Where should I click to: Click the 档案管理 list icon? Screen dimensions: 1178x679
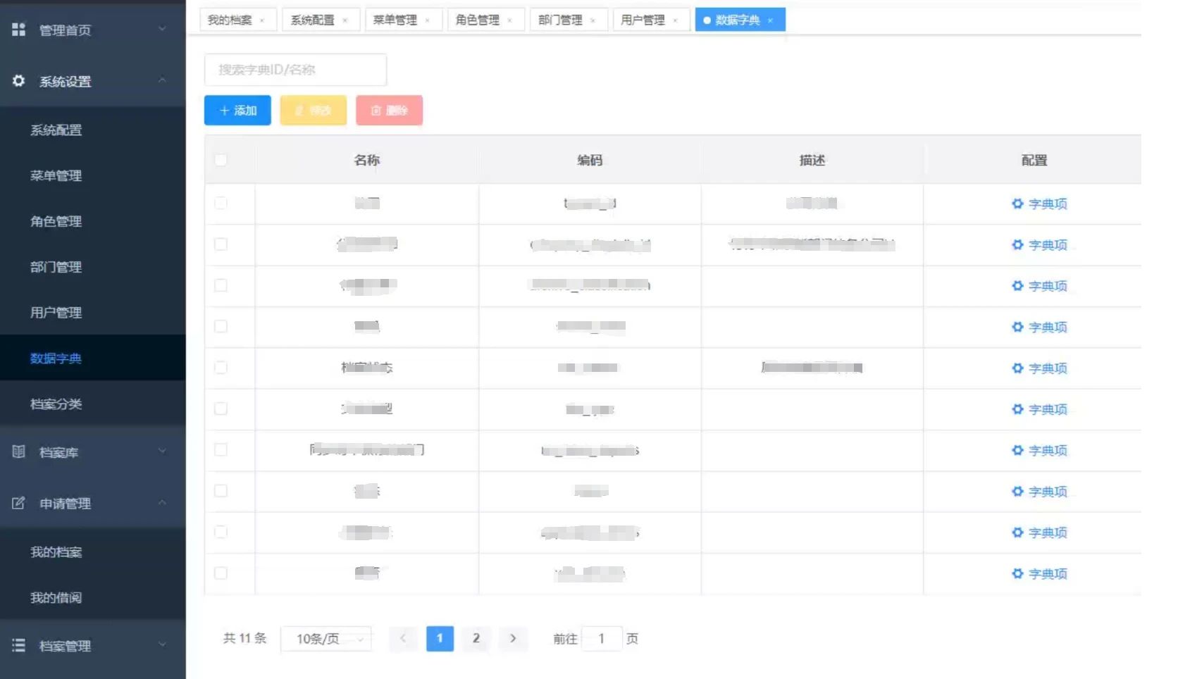(x=19, y=645)
